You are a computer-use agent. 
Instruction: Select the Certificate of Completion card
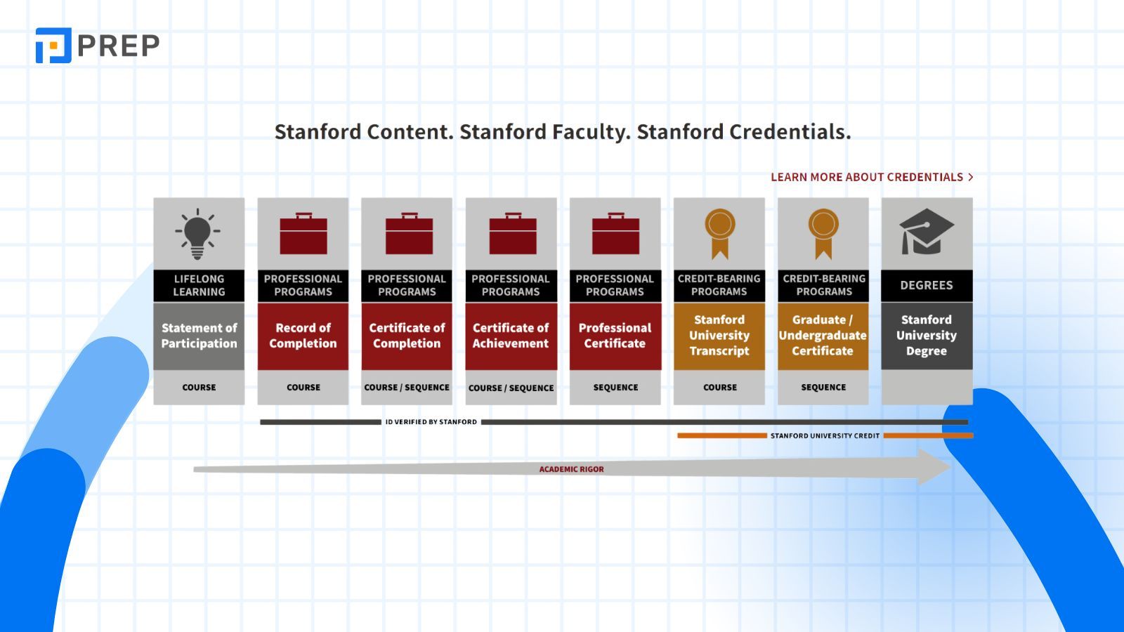coord(407,336)
